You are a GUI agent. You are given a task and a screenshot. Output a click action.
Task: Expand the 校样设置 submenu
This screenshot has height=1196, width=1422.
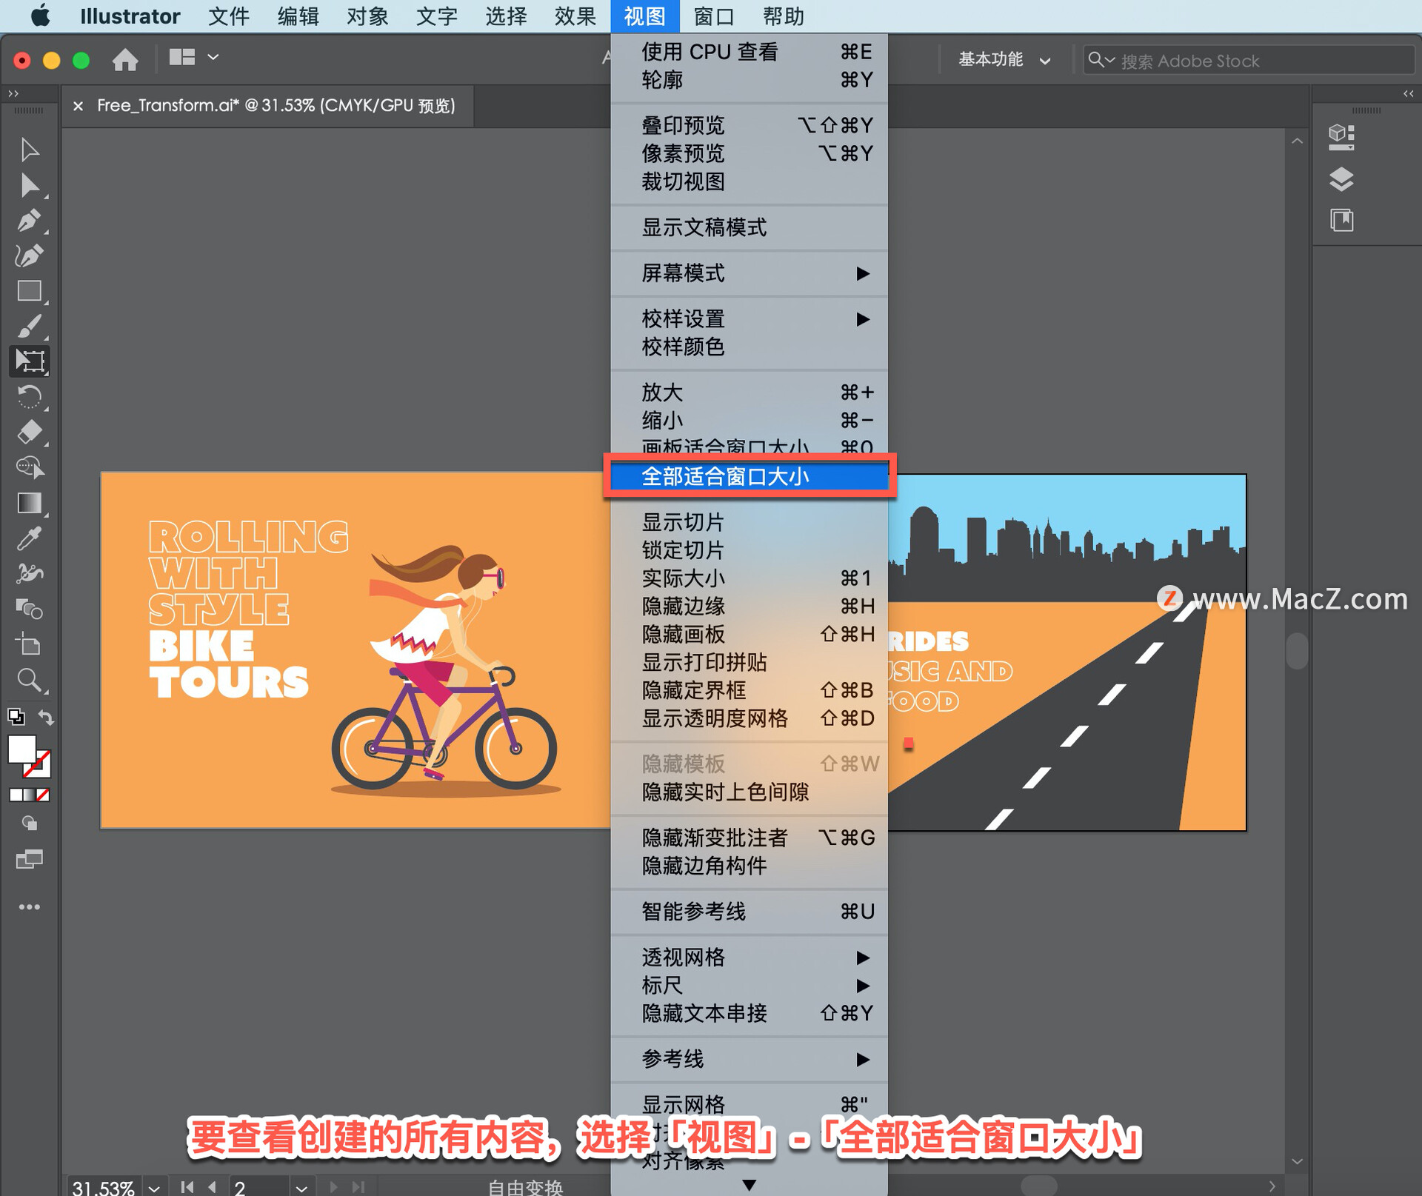749,319
